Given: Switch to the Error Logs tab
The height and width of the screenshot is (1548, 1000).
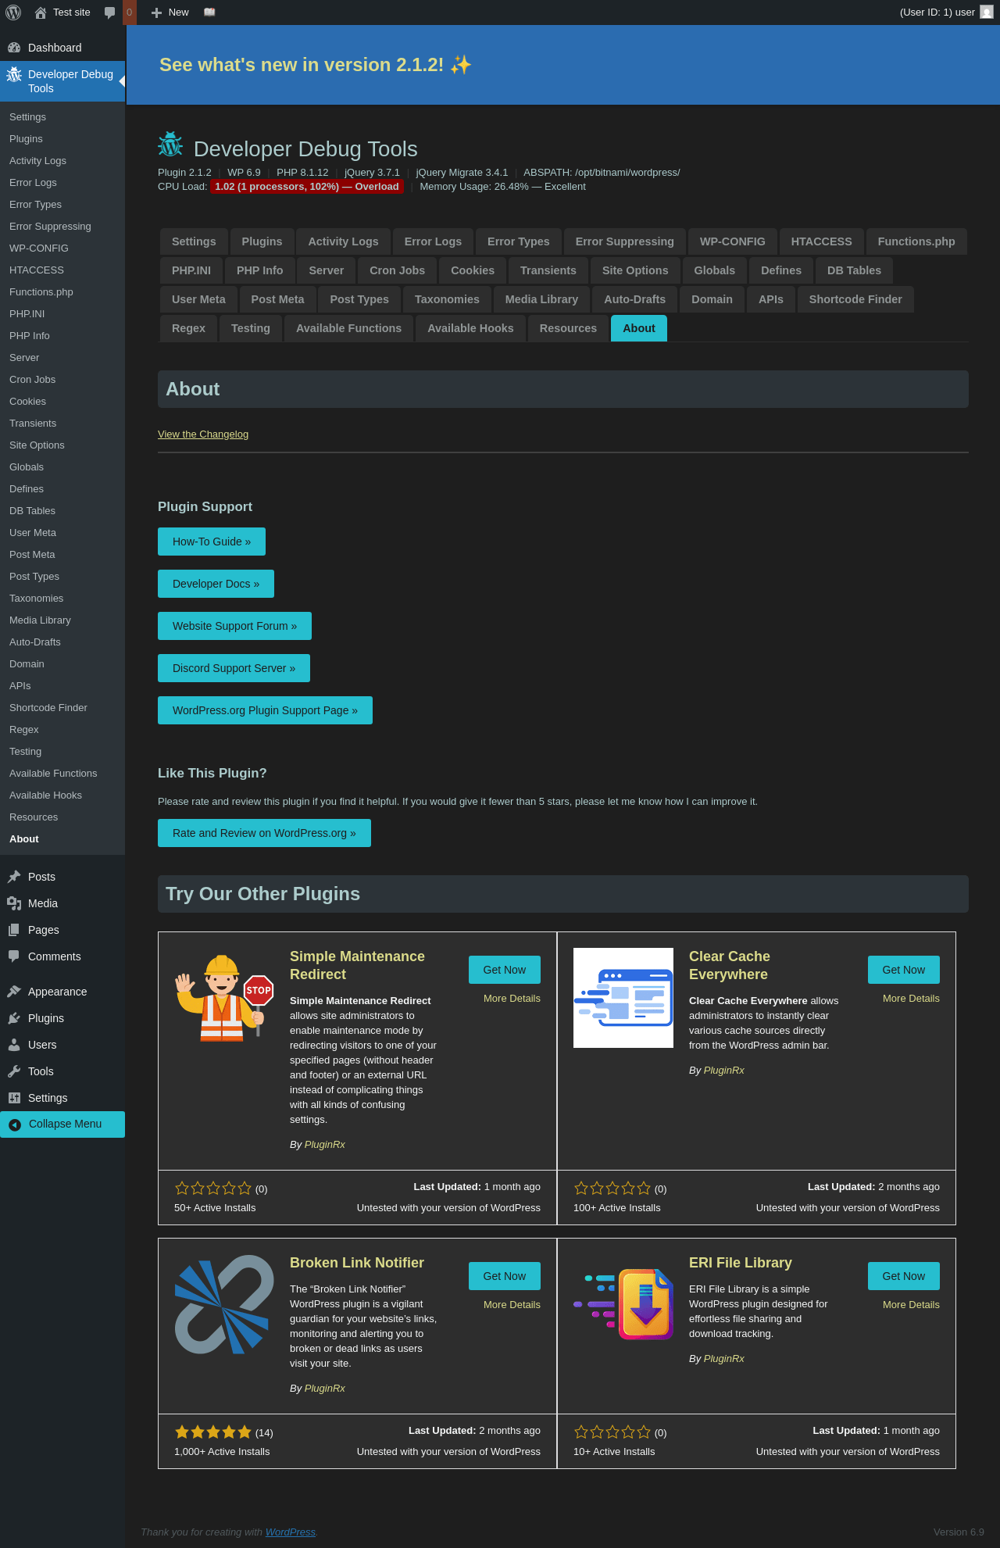Looking at the screenshot, I should point(433,241).
